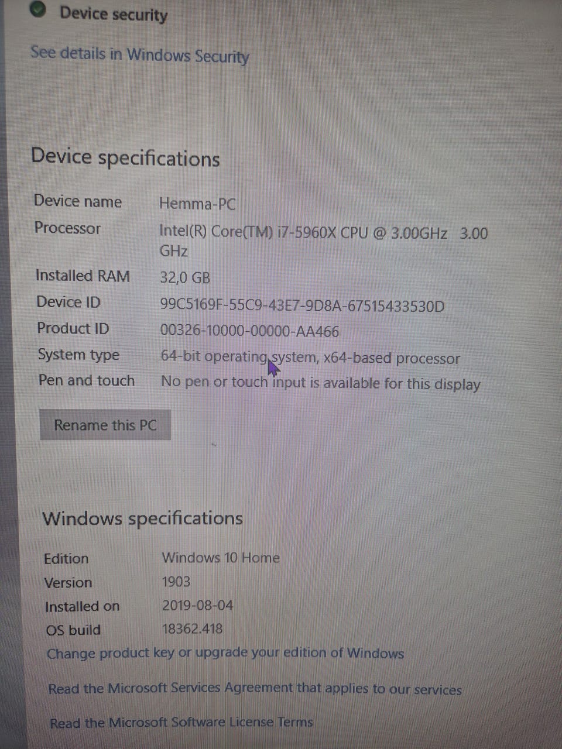562x749 pixels.
Task: Select the device name value Hemma-PC
Action: 197,204
